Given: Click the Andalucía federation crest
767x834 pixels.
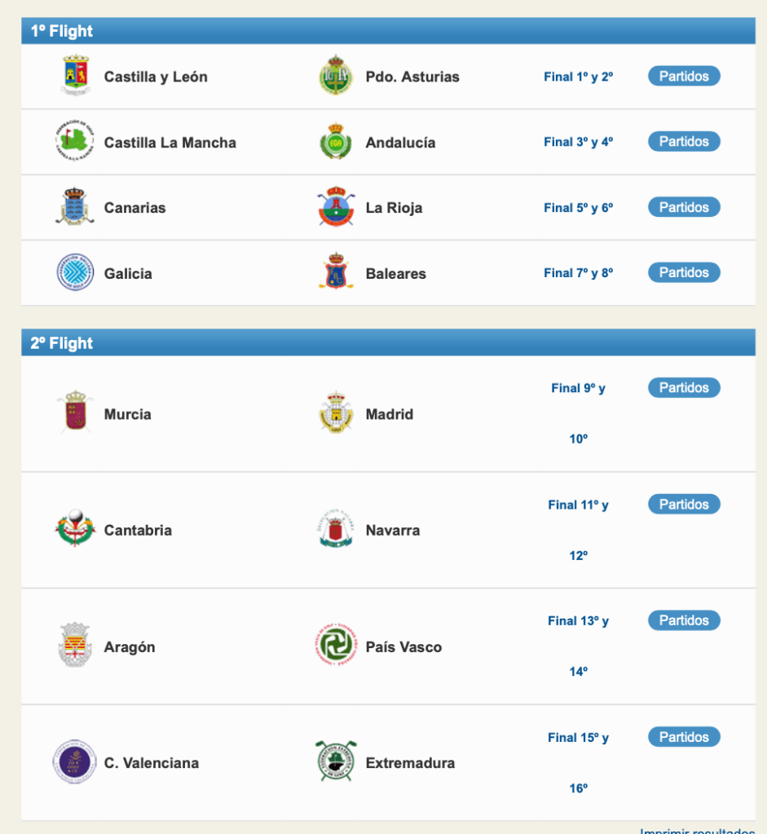Looking at the screenshot, I should point(336,141).
